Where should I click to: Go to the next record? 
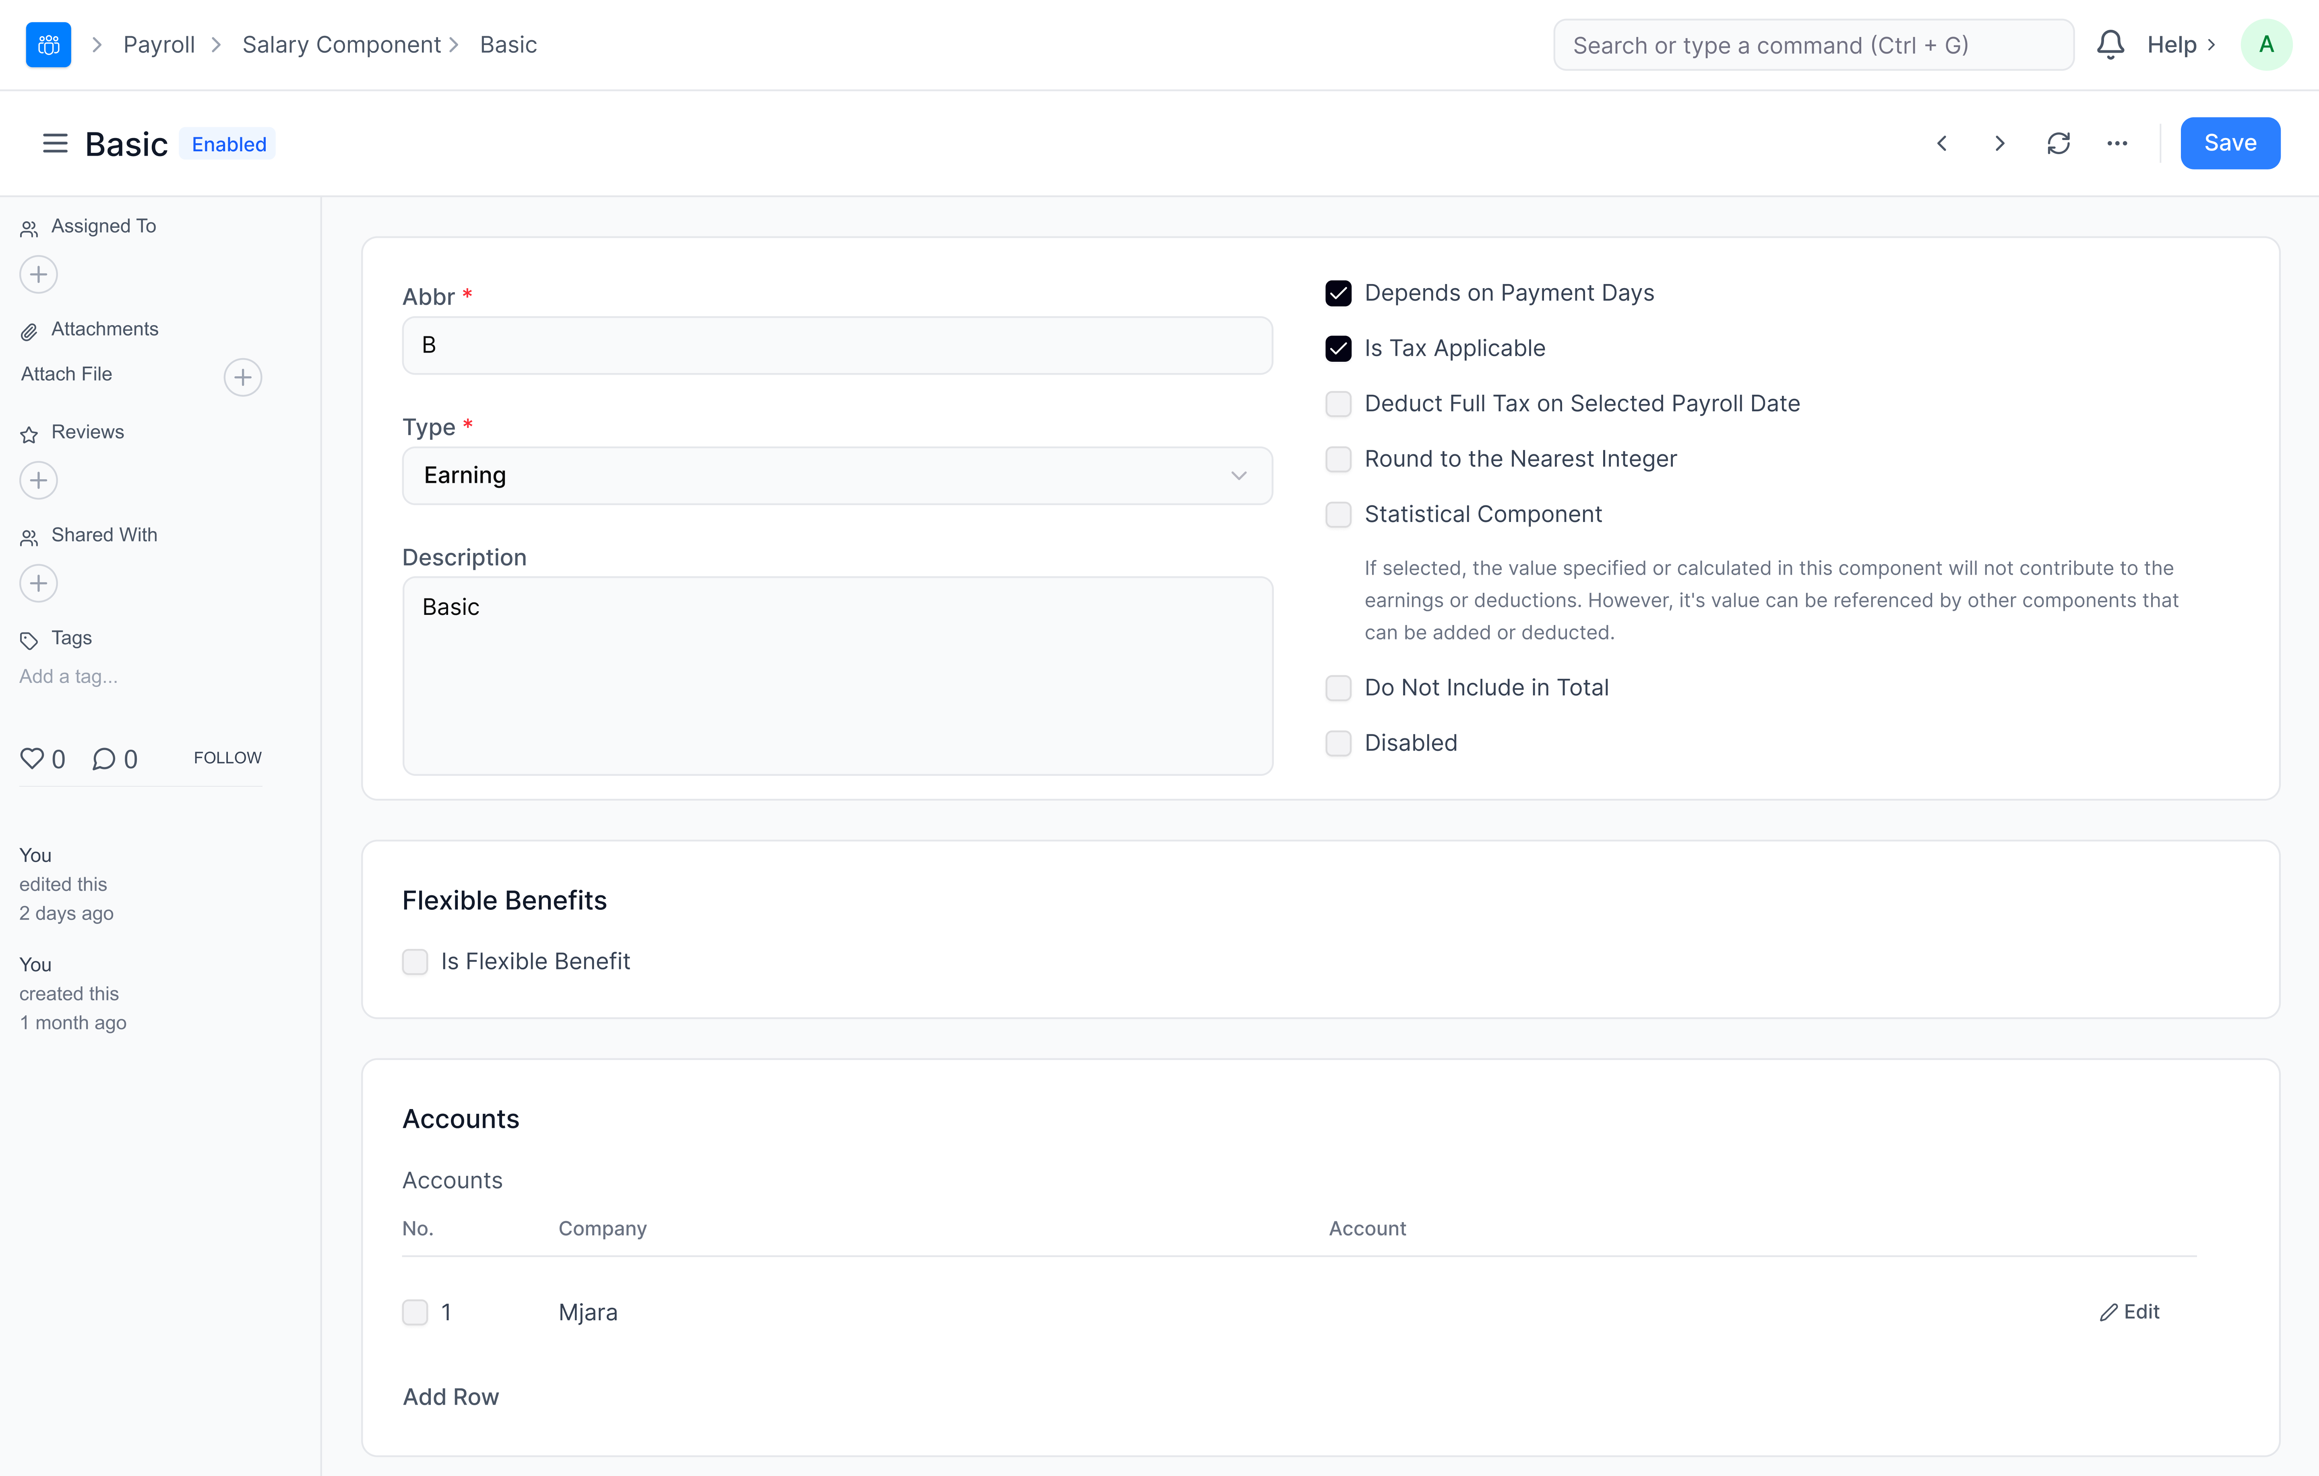[x=1999, y=144]
